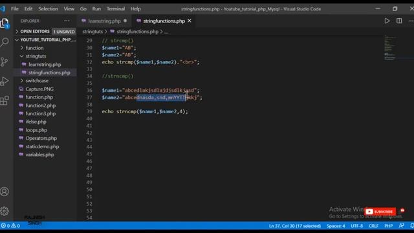Screen dimensions: 414x233
Task: Open the File menu
Action: (x=15, y=8)
